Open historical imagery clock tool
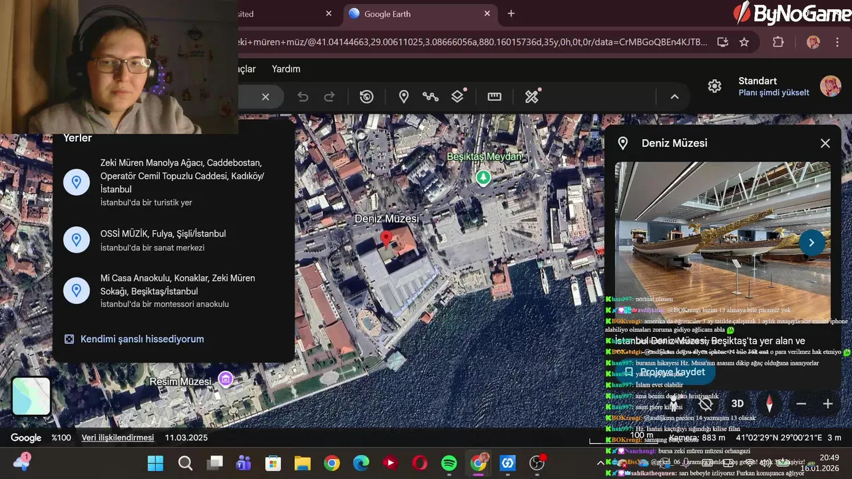852x479 pixels. [367, 97]
